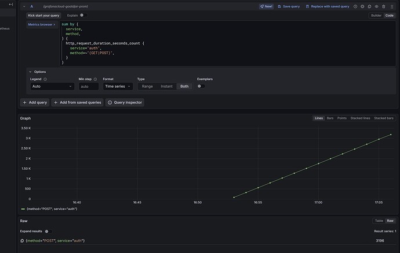Select the Lines graph style
Image resolution: width=400 pixels, height=253 pixels.
point(319,118)
